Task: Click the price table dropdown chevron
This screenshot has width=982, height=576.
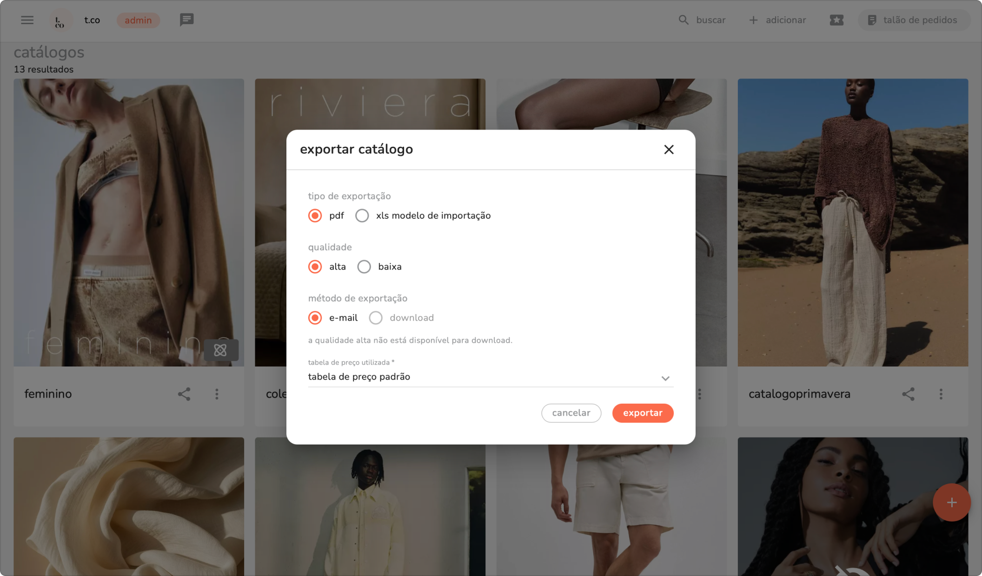Action: 665,378
